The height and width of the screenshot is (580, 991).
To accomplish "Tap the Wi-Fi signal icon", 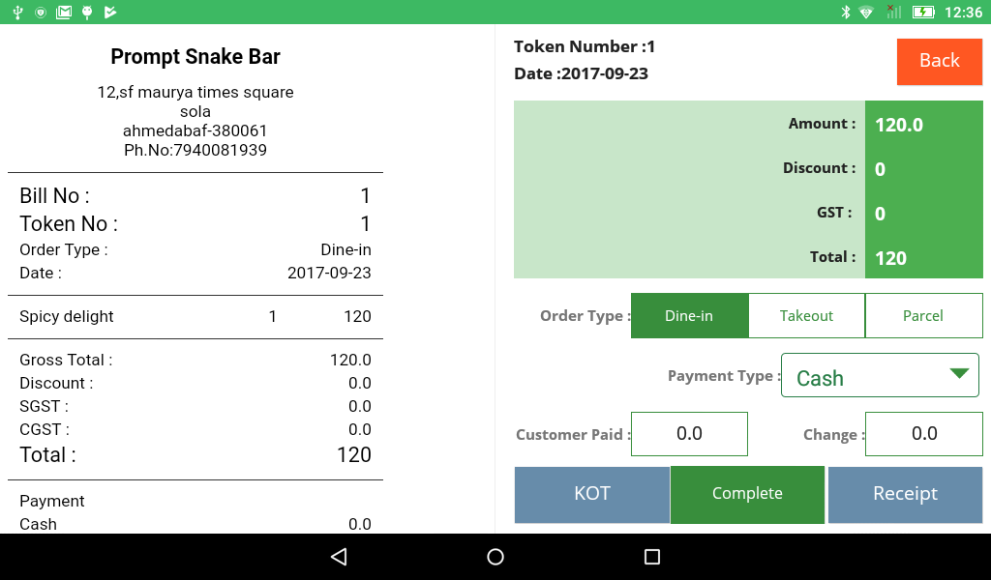I will (x=866, y=12).
